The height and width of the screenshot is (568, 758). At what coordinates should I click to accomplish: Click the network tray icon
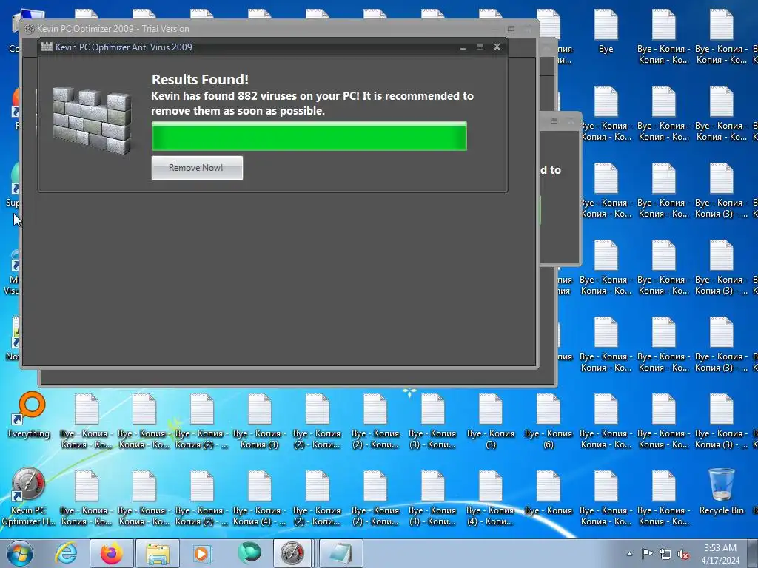coord(665,554)
